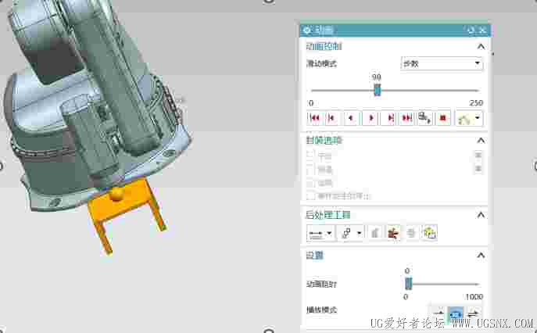The height and width of the screenshot is (333, 537).
Task: Enable the 测量 measure checkbox
Action: [x=310, y=169]
